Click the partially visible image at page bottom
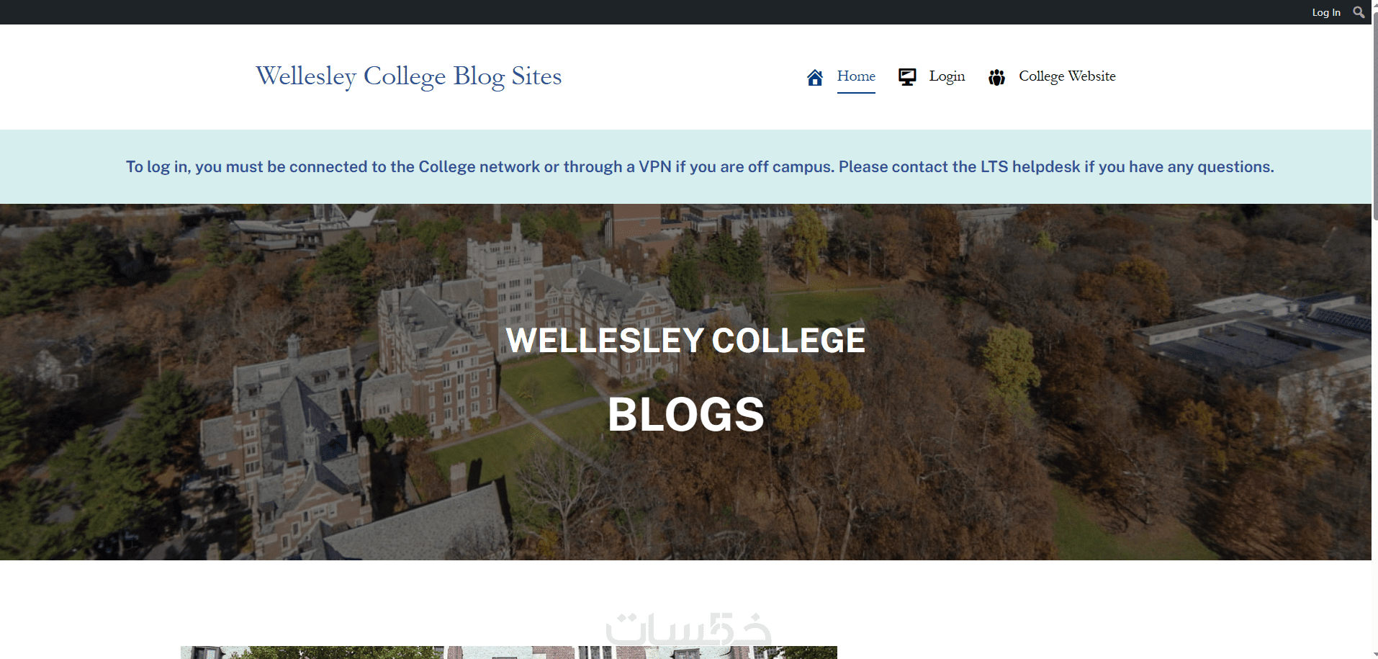1378x659 pixels. pos(508,653)
